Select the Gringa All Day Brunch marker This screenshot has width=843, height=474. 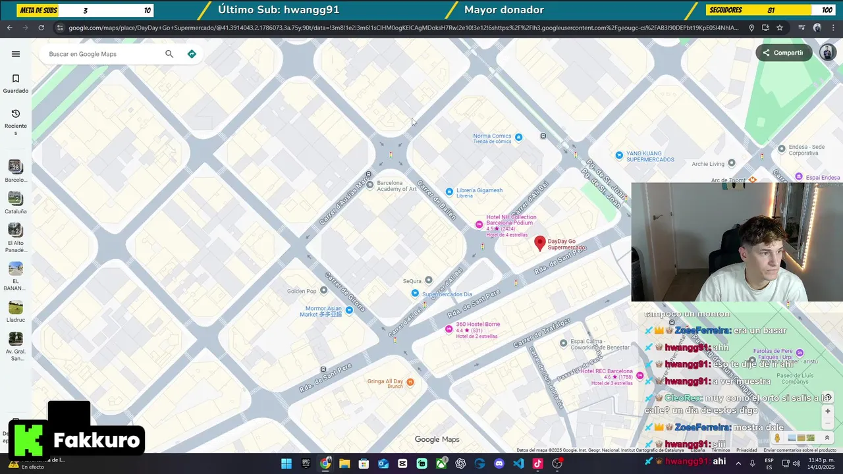pyautogui.click(x=410, y=382)
